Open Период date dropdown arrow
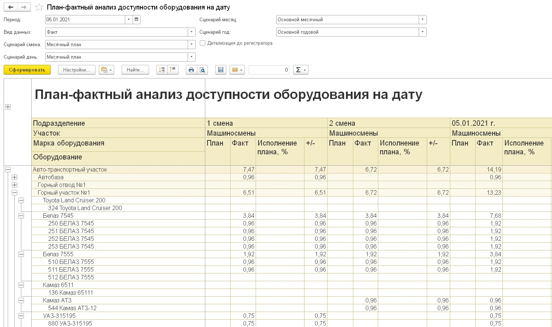 pos(129,19)
